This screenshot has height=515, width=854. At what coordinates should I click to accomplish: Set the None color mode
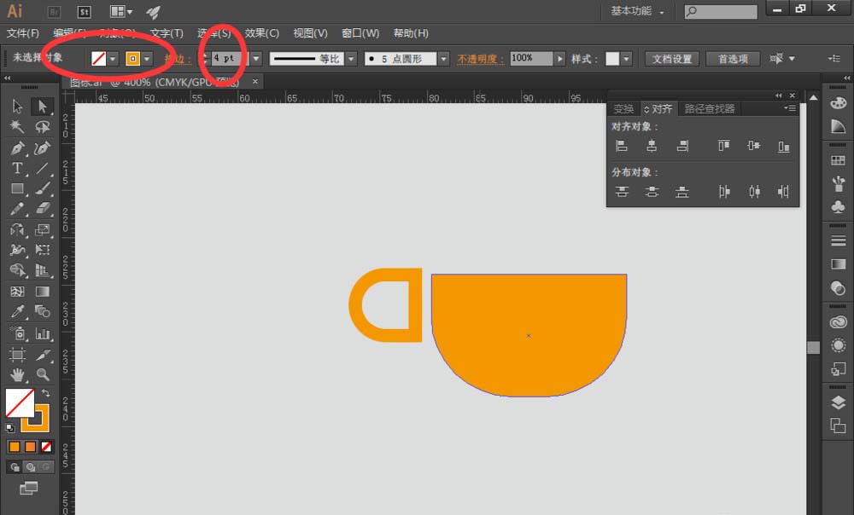(47, 447)
